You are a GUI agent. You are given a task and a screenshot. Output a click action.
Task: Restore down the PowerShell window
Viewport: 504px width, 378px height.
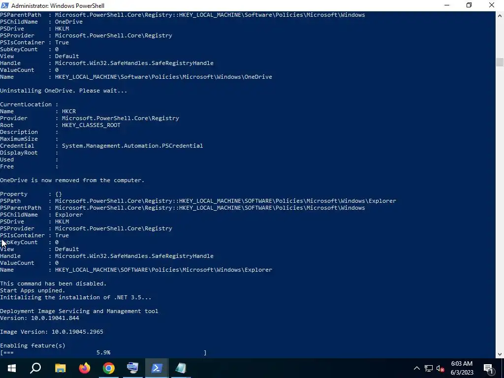[x=469, y=5]
